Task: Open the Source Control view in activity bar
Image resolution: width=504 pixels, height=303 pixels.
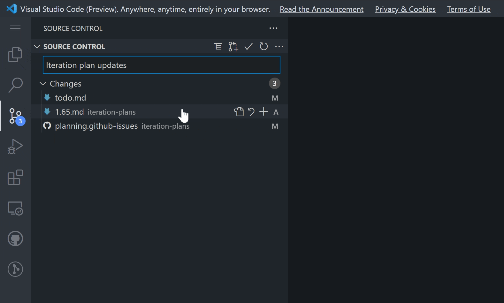Action: tap(15, 116)
